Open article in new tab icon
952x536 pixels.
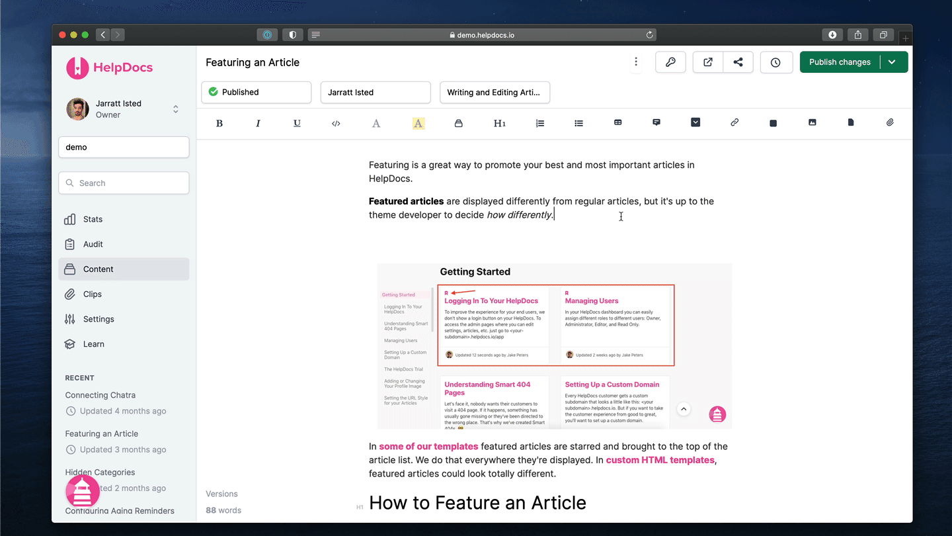[x=708, y=62]
